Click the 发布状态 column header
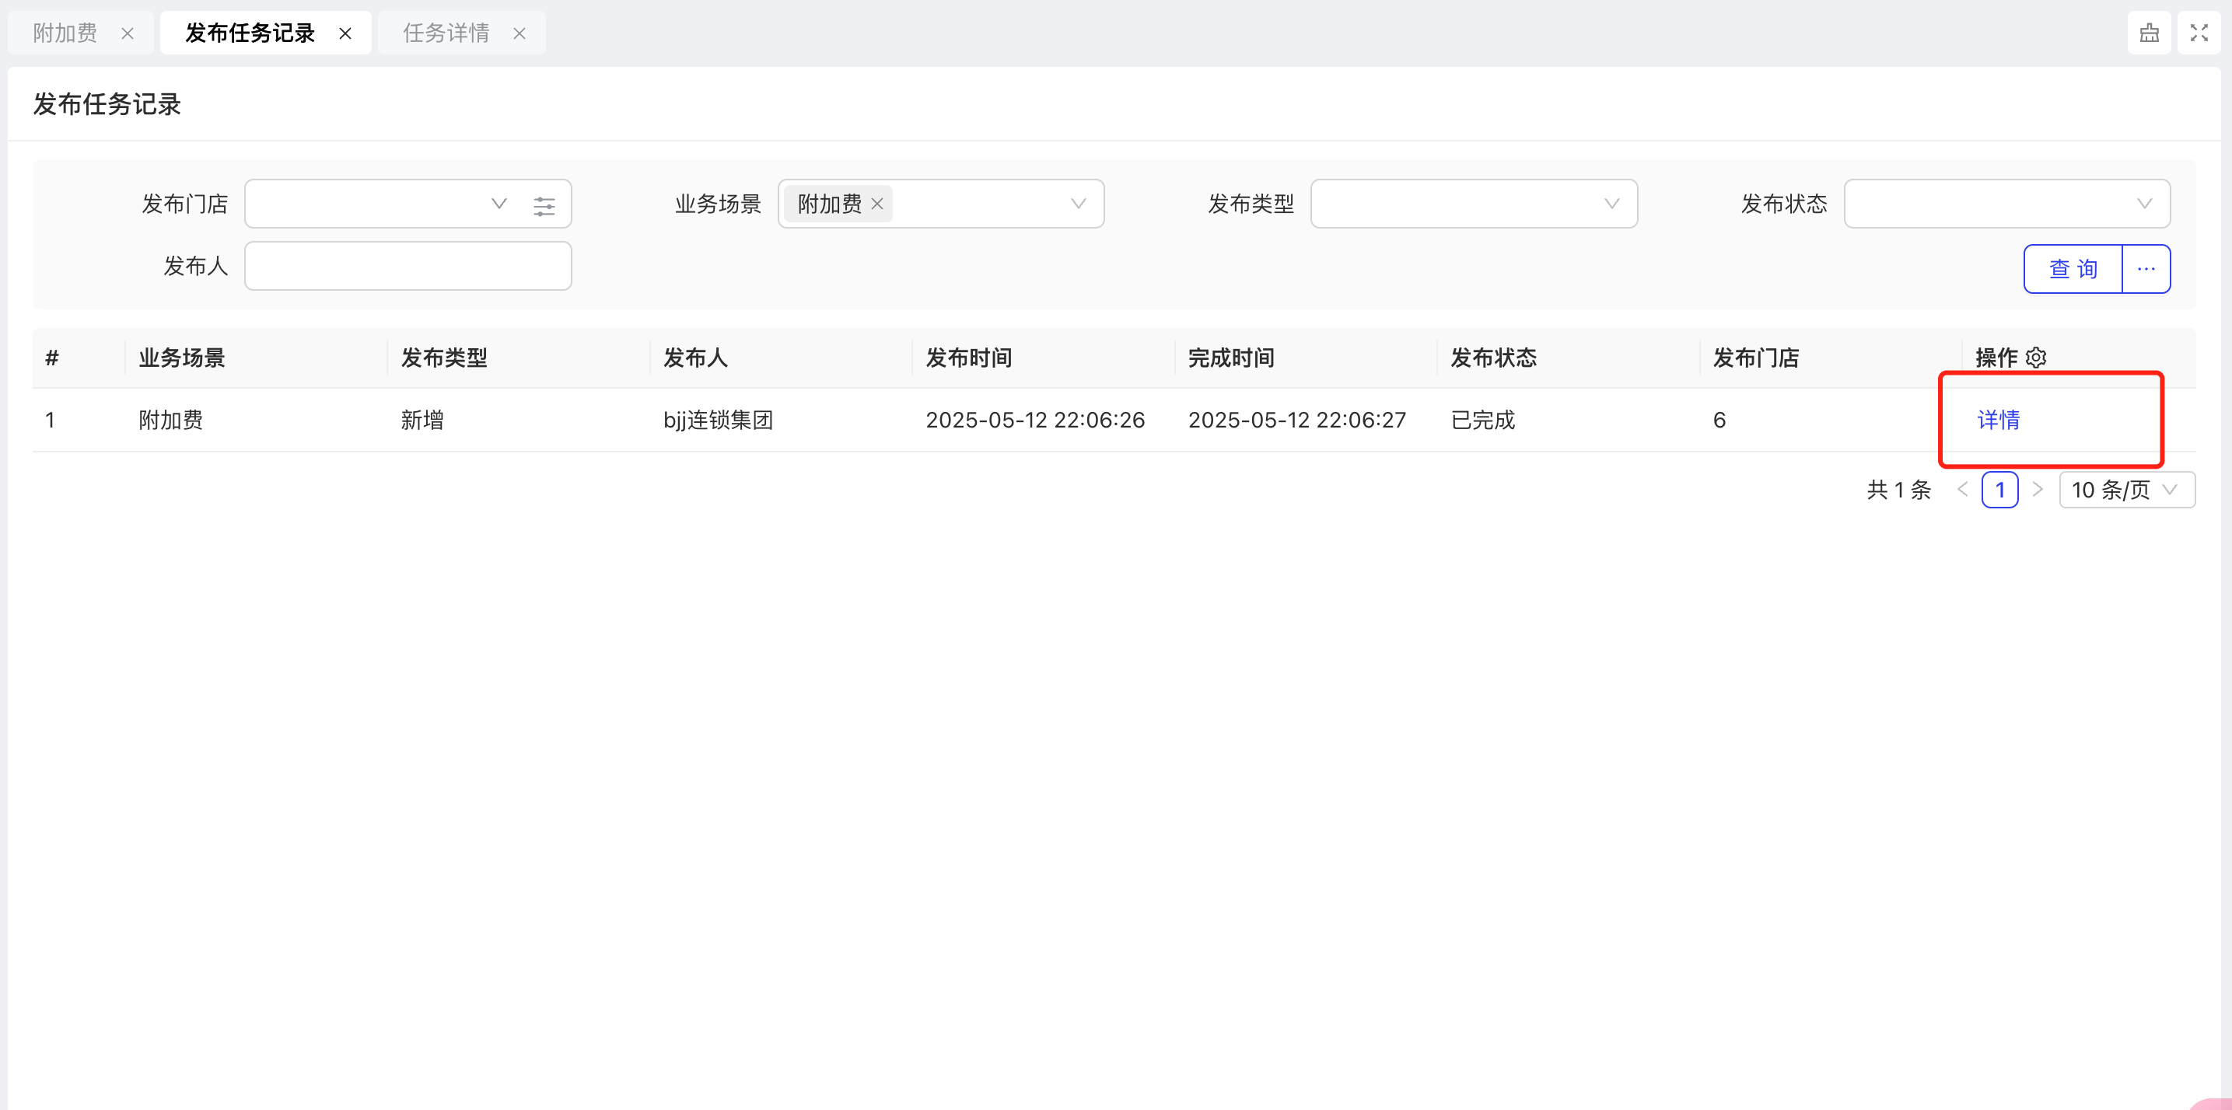2232x1110 pixels. point(1494,358)
